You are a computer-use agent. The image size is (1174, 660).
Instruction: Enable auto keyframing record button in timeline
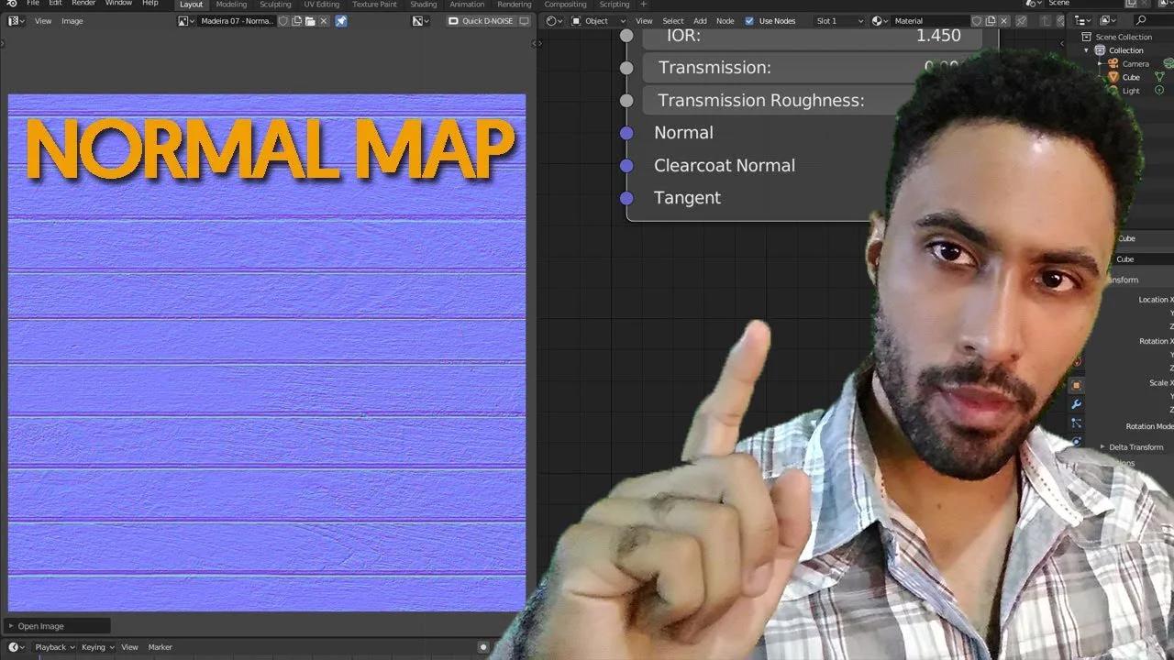483,646
